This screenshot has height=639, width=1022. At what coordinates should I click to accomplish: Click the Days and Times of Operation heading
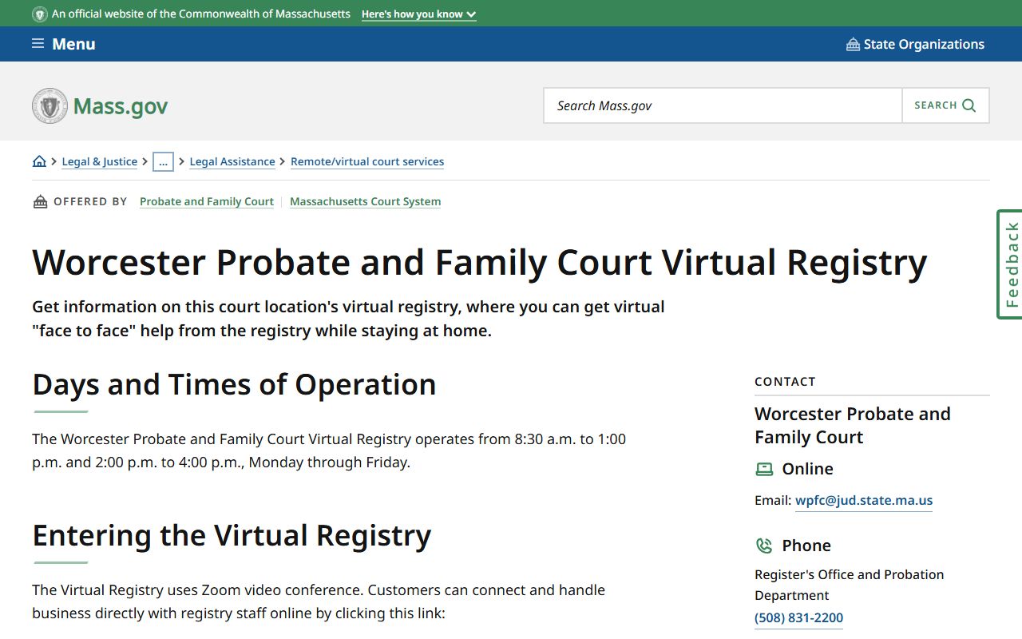(x=234, y=384)
